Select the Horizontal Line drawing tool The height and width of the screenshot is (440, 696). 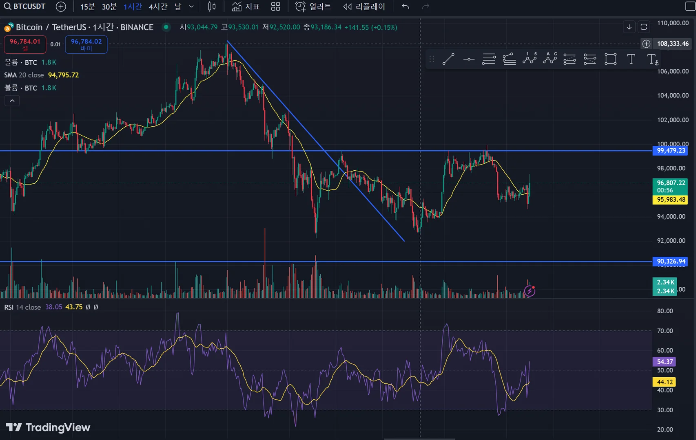pyautogui.click(x=469, y=59)
